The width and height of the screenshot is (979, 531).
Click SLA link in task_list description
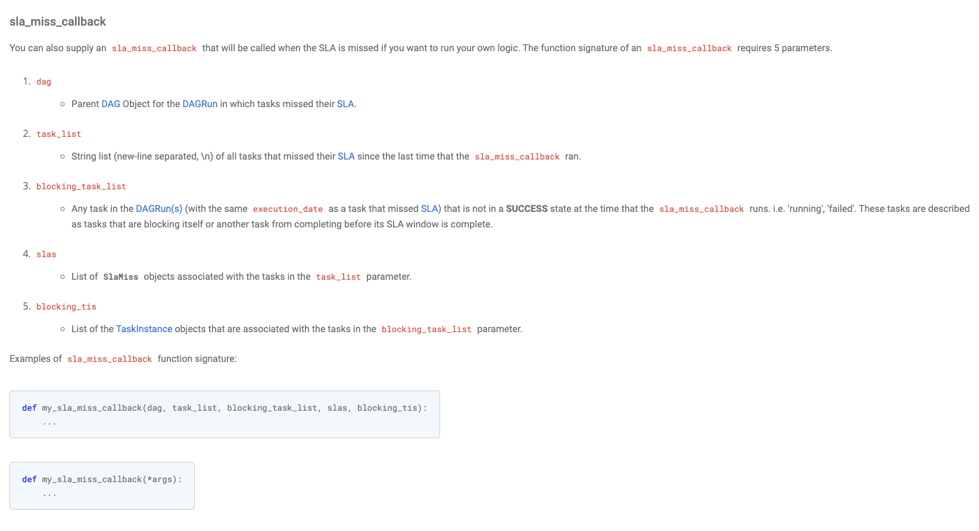(x=346, y=156)
